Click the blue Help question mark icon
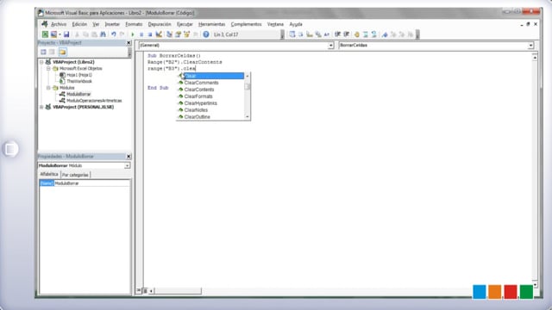 click(206, 34)
